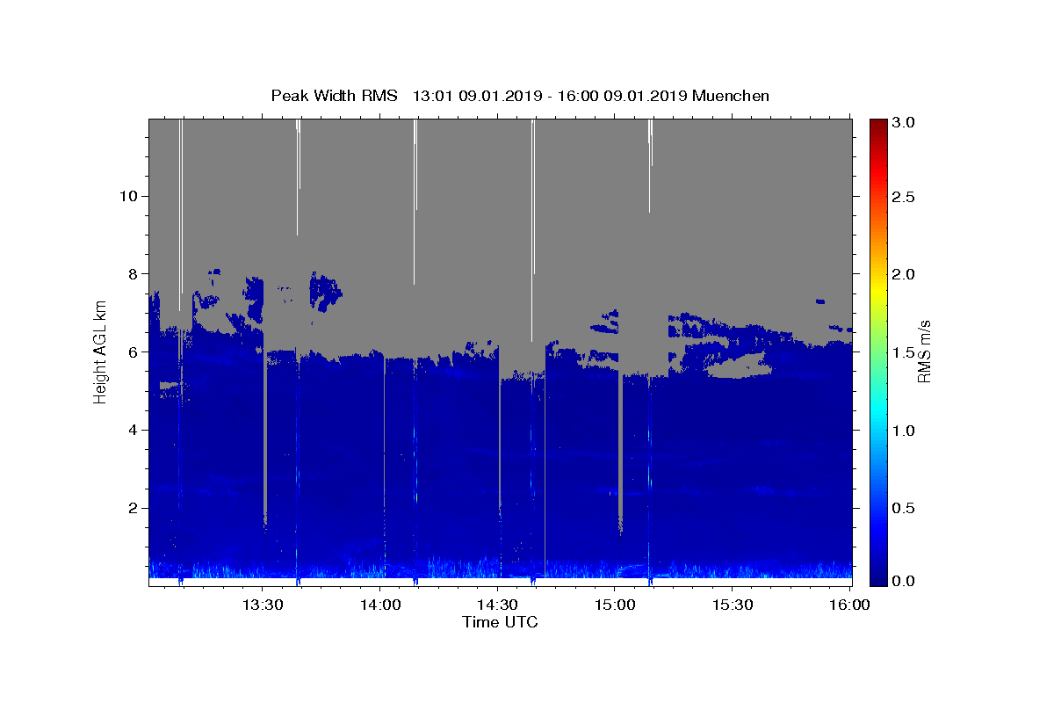Viewport: 1054px width, 703px height.
Task: Click the 14:30 time tick label
Action: 497,605
